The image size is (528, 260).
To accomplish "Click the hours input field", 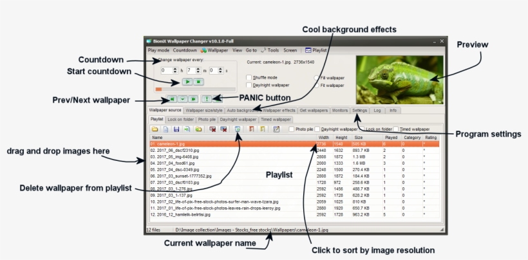I will [167, 71].
